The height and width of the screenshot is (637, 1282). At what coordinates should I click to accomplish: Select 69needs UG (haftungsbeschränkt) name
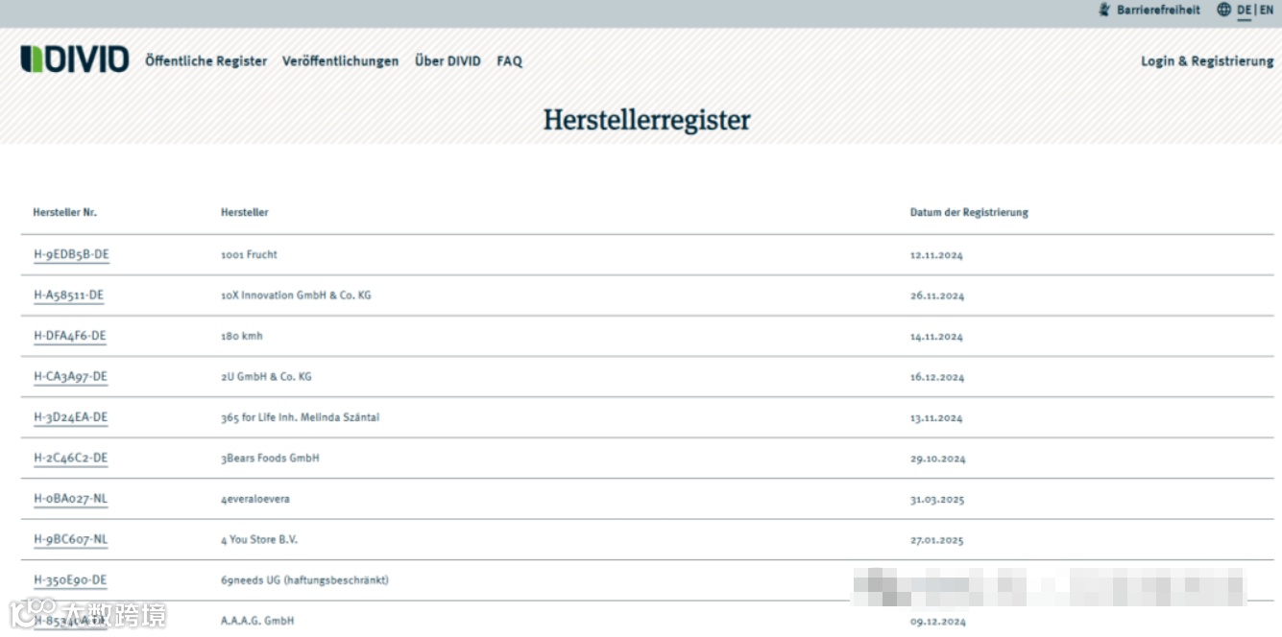(x=304, y=580)
